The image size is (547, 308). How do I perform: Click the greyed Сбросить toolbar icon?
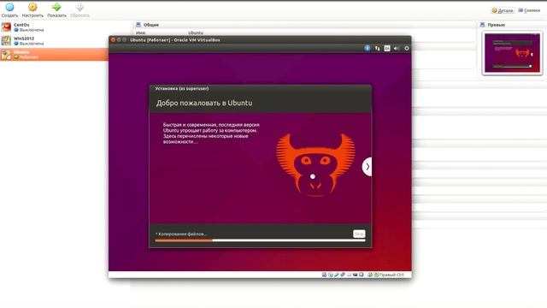[79, 7]
